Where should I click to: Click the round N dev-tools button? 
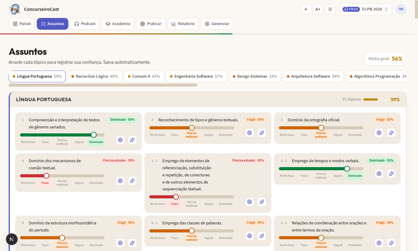[x=12, y=239]
